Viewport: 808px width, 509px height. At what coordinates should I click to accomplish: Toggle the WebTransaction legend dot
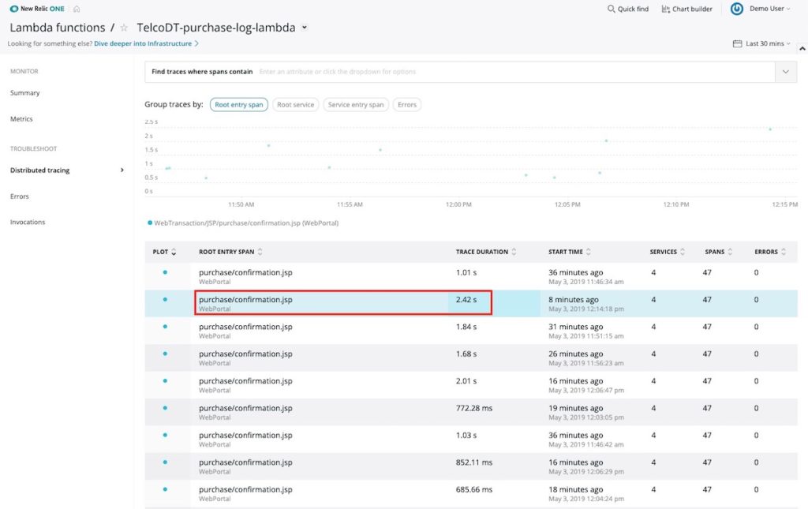coord(150,223)
